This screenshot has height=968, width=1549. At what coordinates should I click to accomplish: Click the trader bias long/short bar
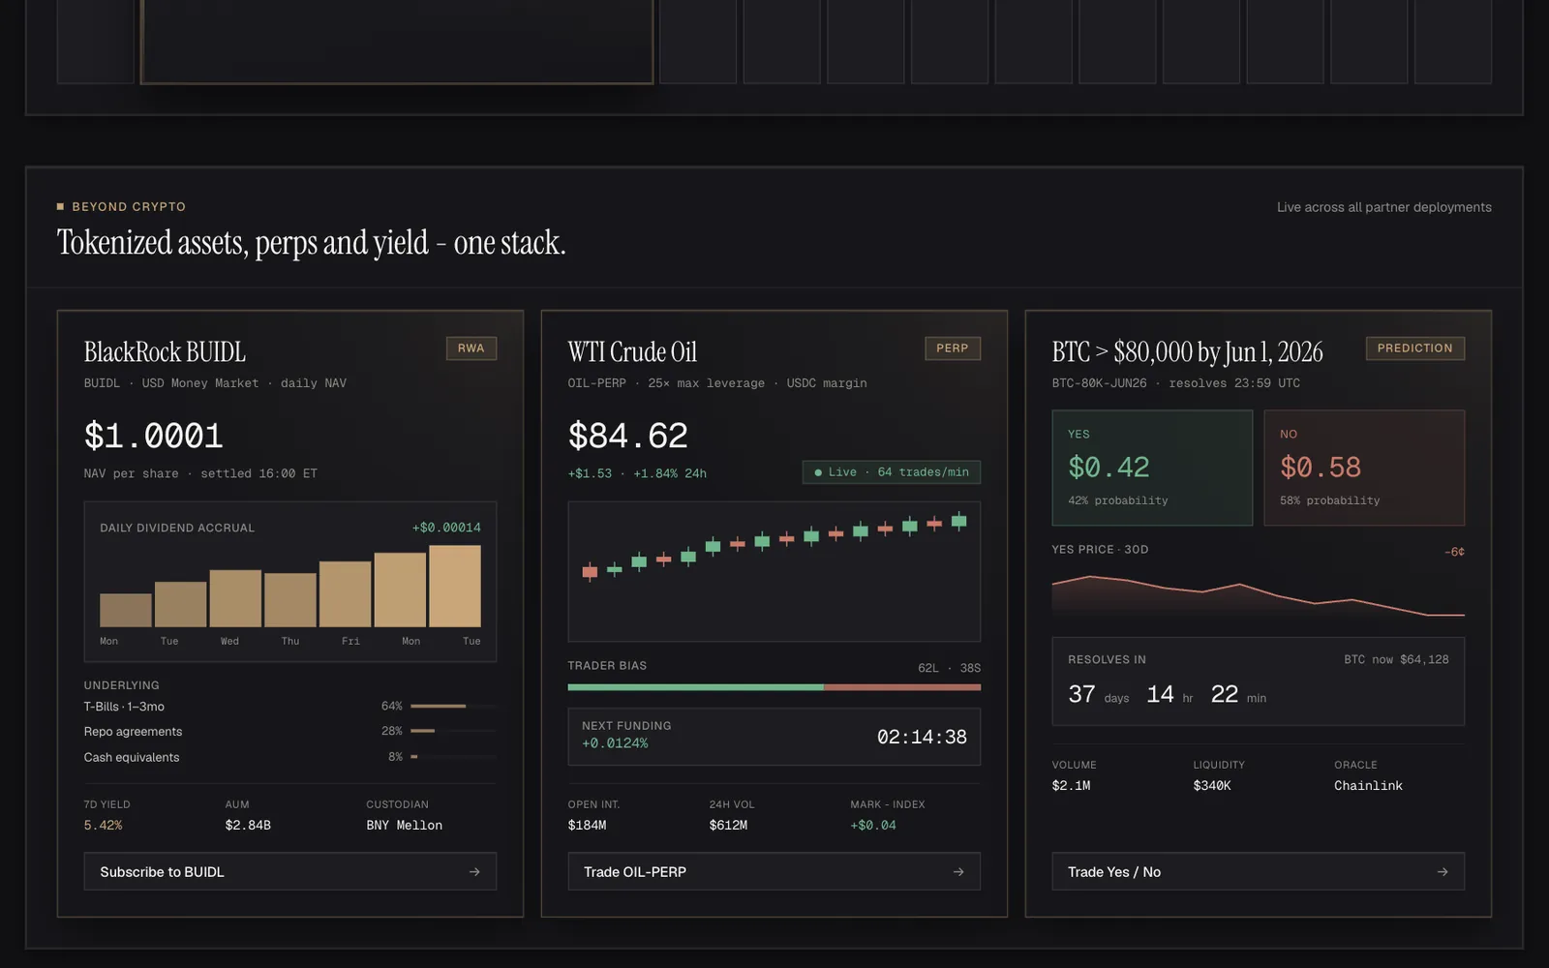[x=774, y=687]
